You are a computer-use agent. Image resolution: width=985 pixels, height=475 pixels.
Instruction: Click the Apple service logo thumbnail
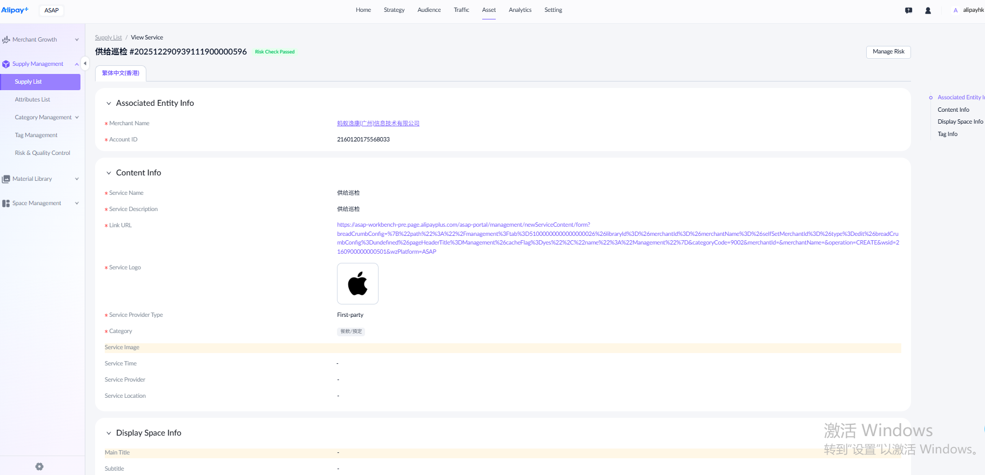(x=357, y=284)
